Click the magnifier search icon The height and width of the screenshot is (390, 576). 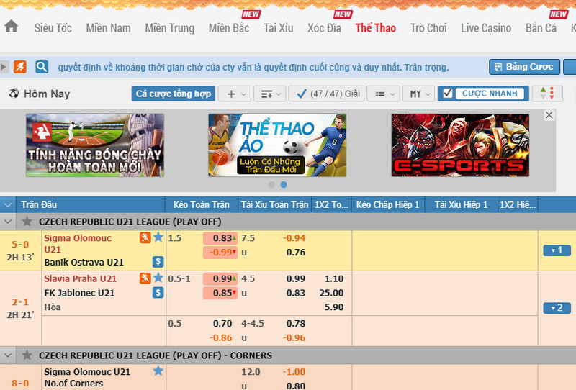point(42,67)
